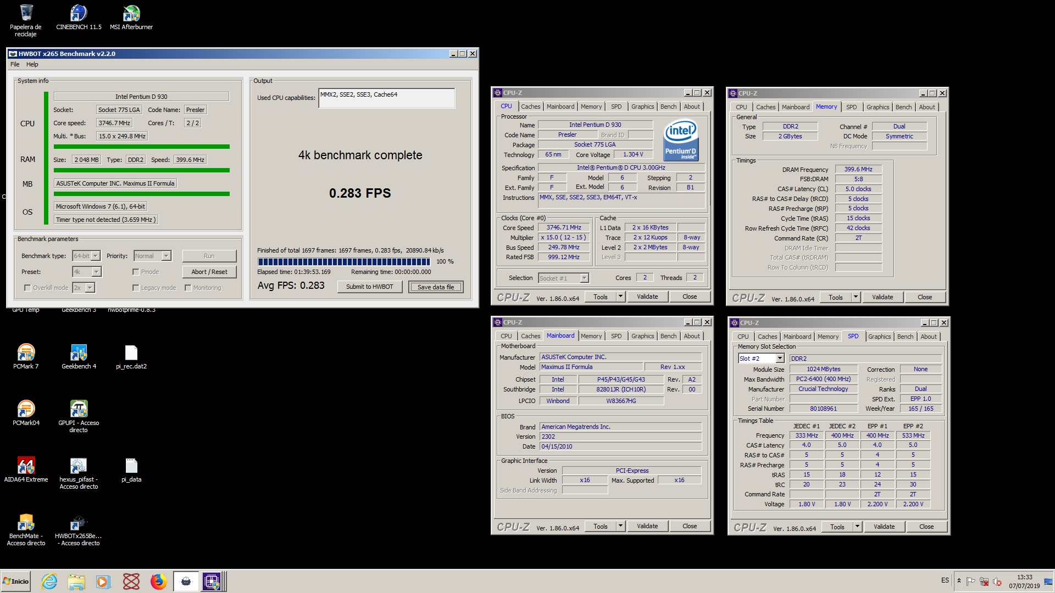Switch to Bench tab in Memory window
Image resolution: width=1055 pixels, height=593 pixels.
pyautogui.click(x=903, y=107)
